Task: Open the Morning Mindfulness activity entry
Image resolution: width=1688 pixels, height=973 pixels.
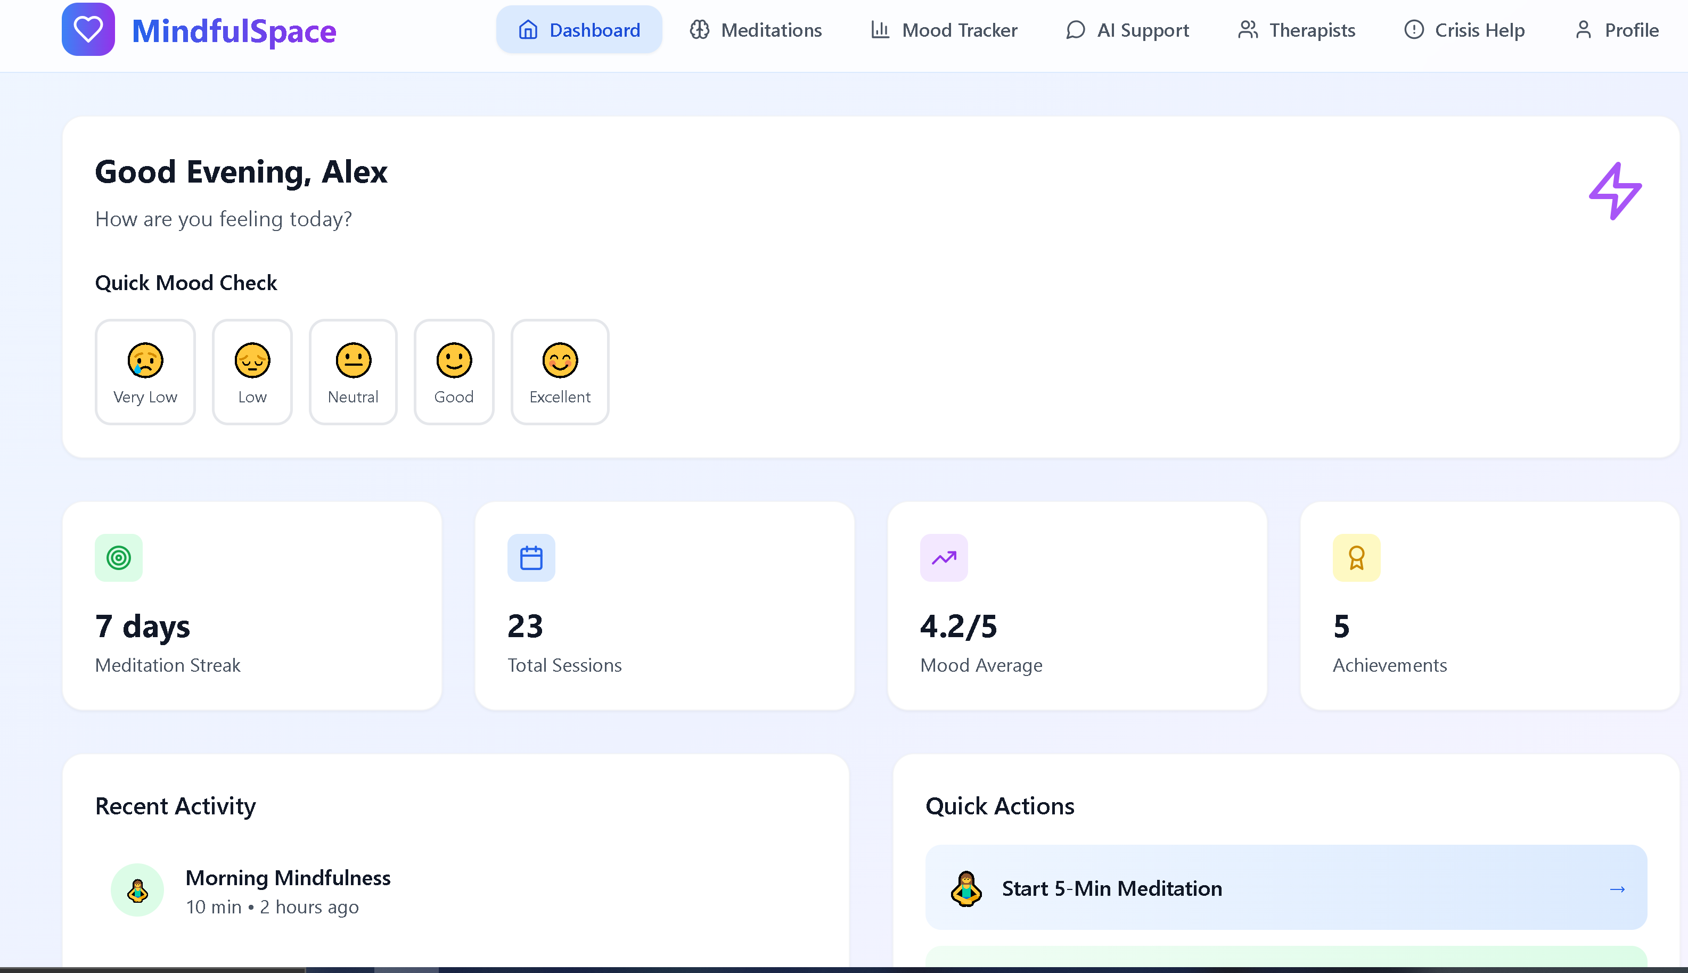Action: point(288,891)
